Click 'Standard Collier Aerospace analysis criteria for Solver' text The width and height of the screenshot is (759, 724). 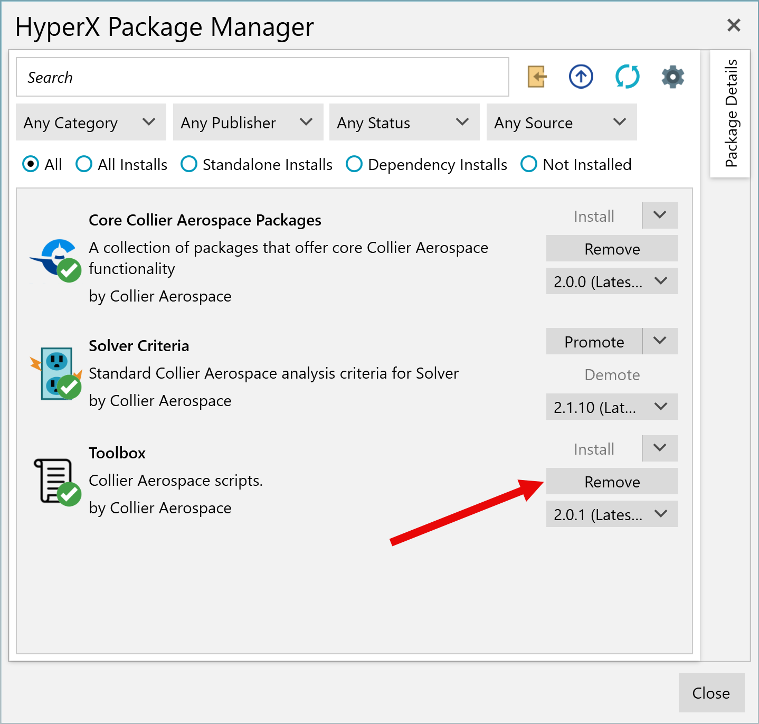coord(274,373)
